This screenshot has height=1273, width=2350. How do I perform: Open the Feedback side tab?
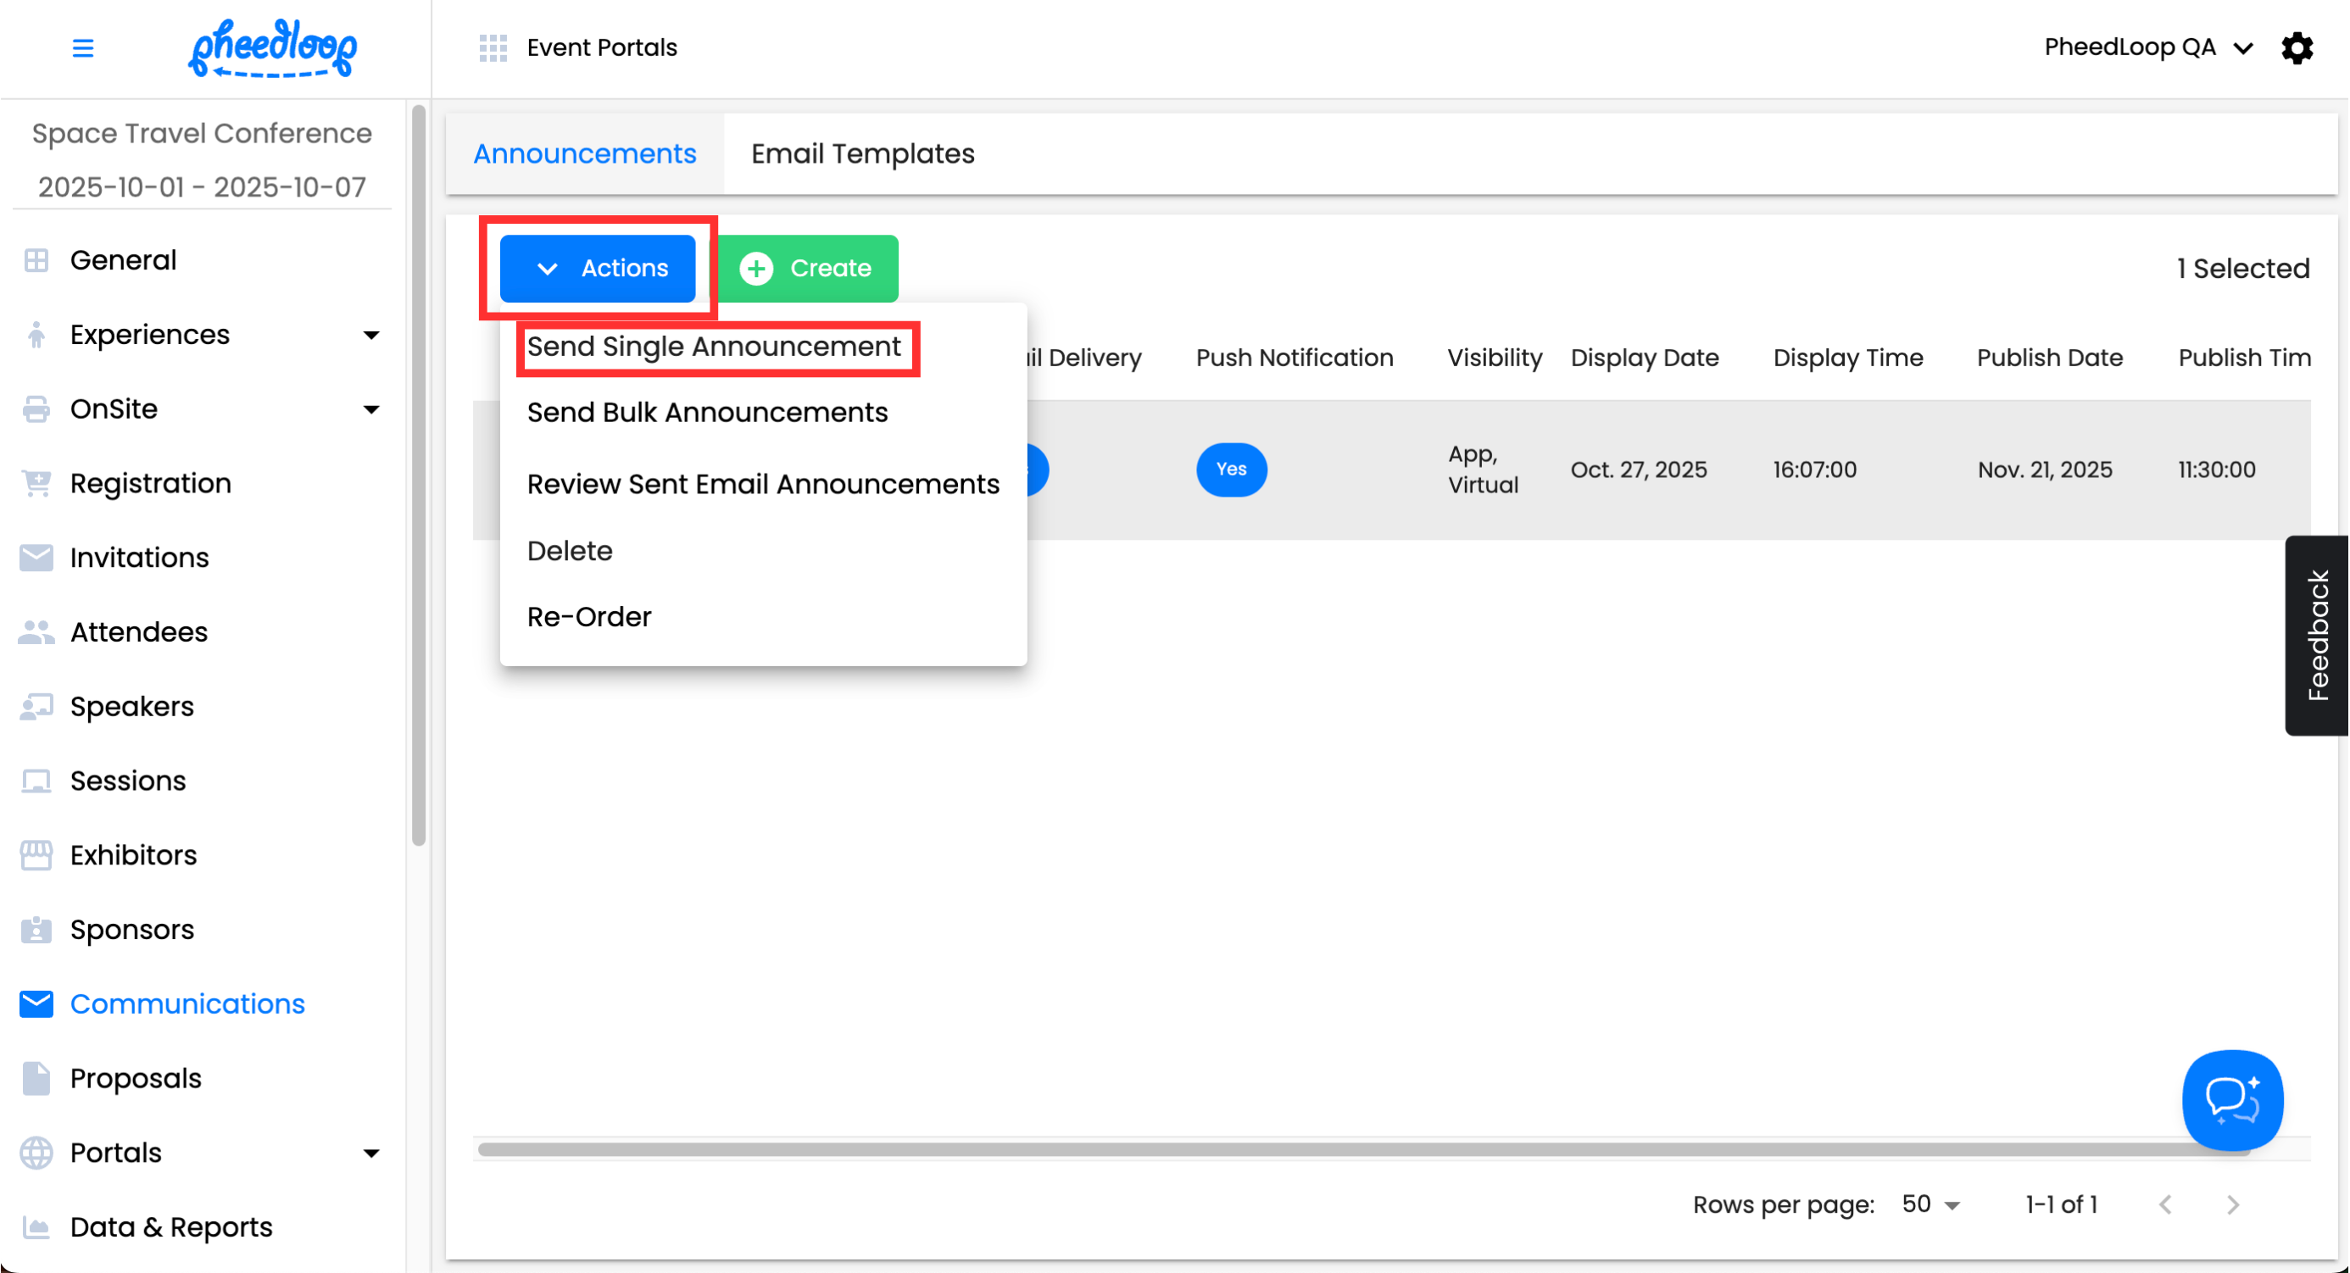click(2315, 636)
